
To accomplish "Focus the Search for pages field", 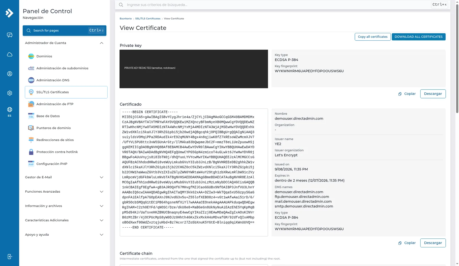I will pos(65,30).
